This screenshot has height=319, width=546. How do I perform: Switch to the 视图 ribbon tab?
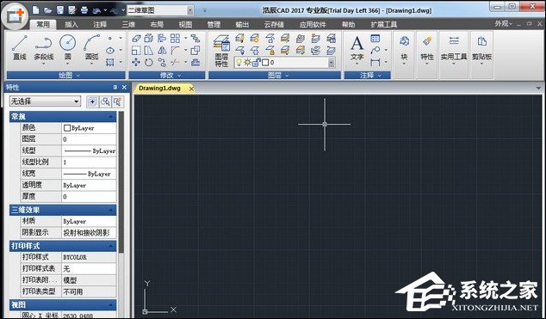click(x=185, y=24)
